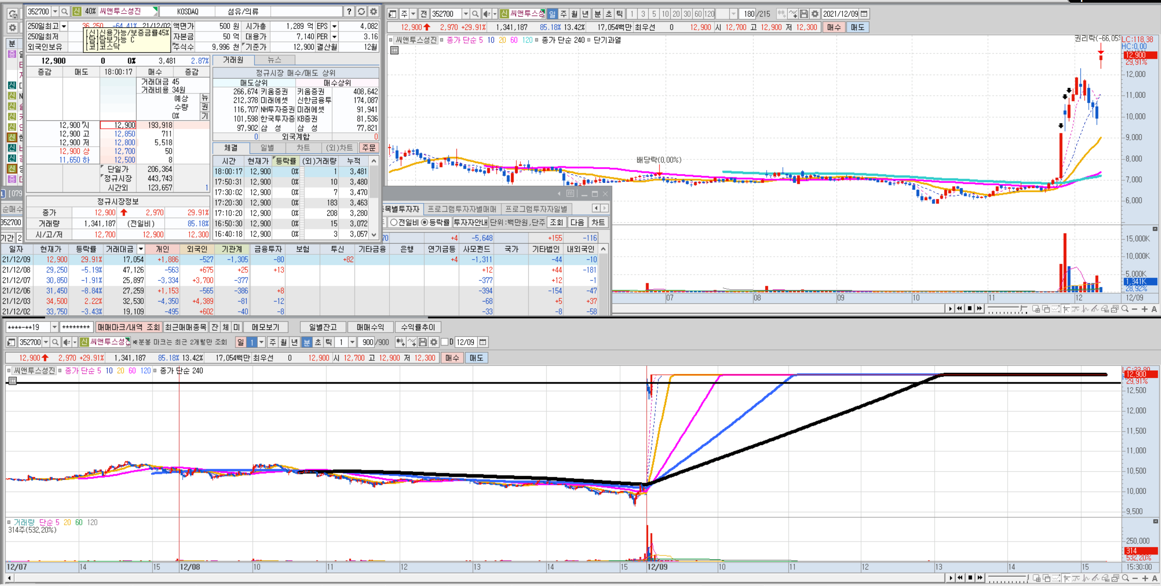Open daily chart settings gear icon

[815, 14]
